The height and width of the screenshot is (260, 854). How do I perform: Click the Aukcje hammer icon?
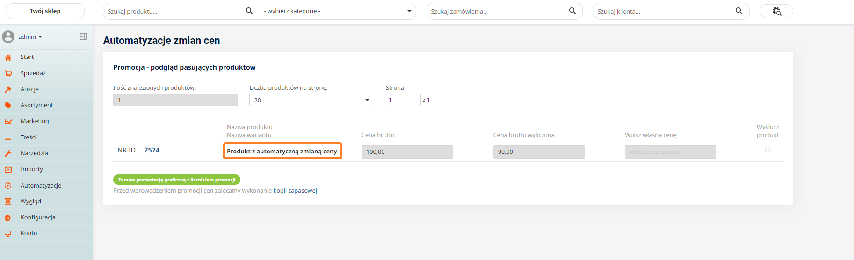[x=8, y=89]
